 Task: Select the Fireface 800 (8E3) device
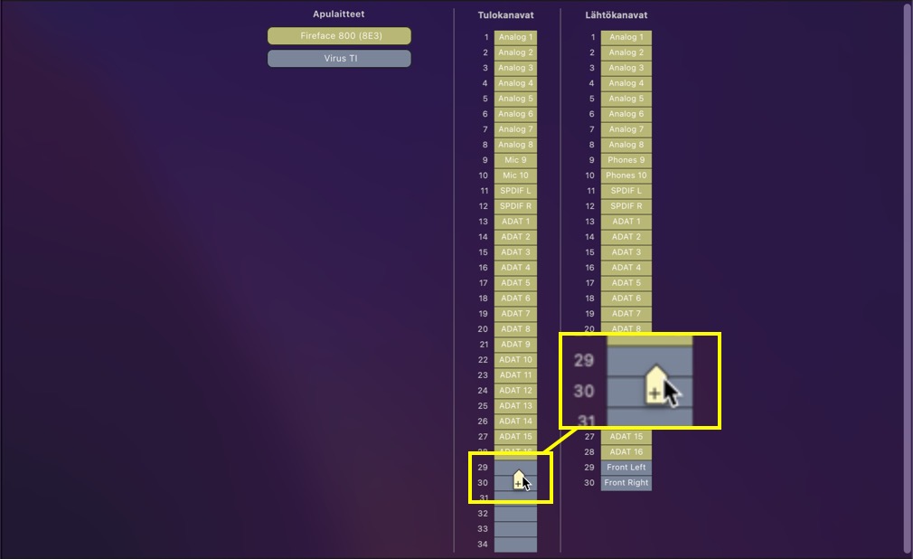pyautogui.click(x=339, y=36)
